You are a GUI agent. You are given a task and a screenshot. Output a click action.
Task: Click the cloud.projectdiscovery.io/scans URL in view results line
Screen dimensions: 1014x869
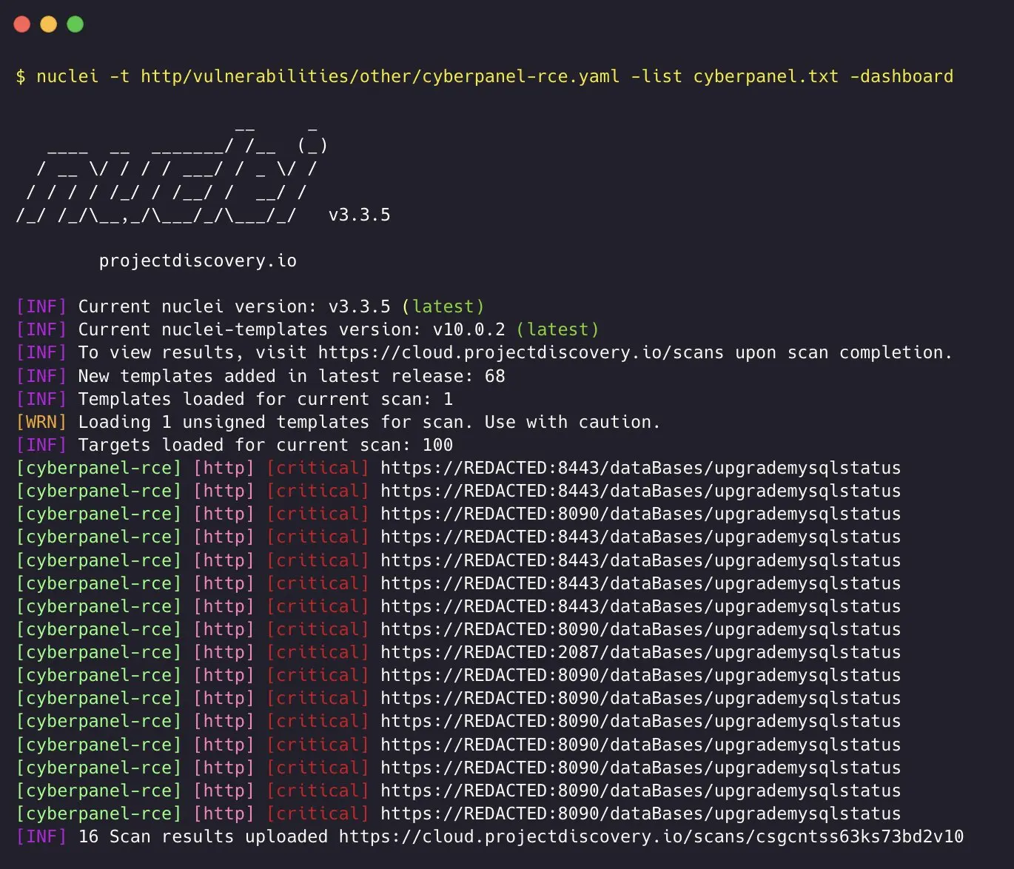(x=521, y=352)
